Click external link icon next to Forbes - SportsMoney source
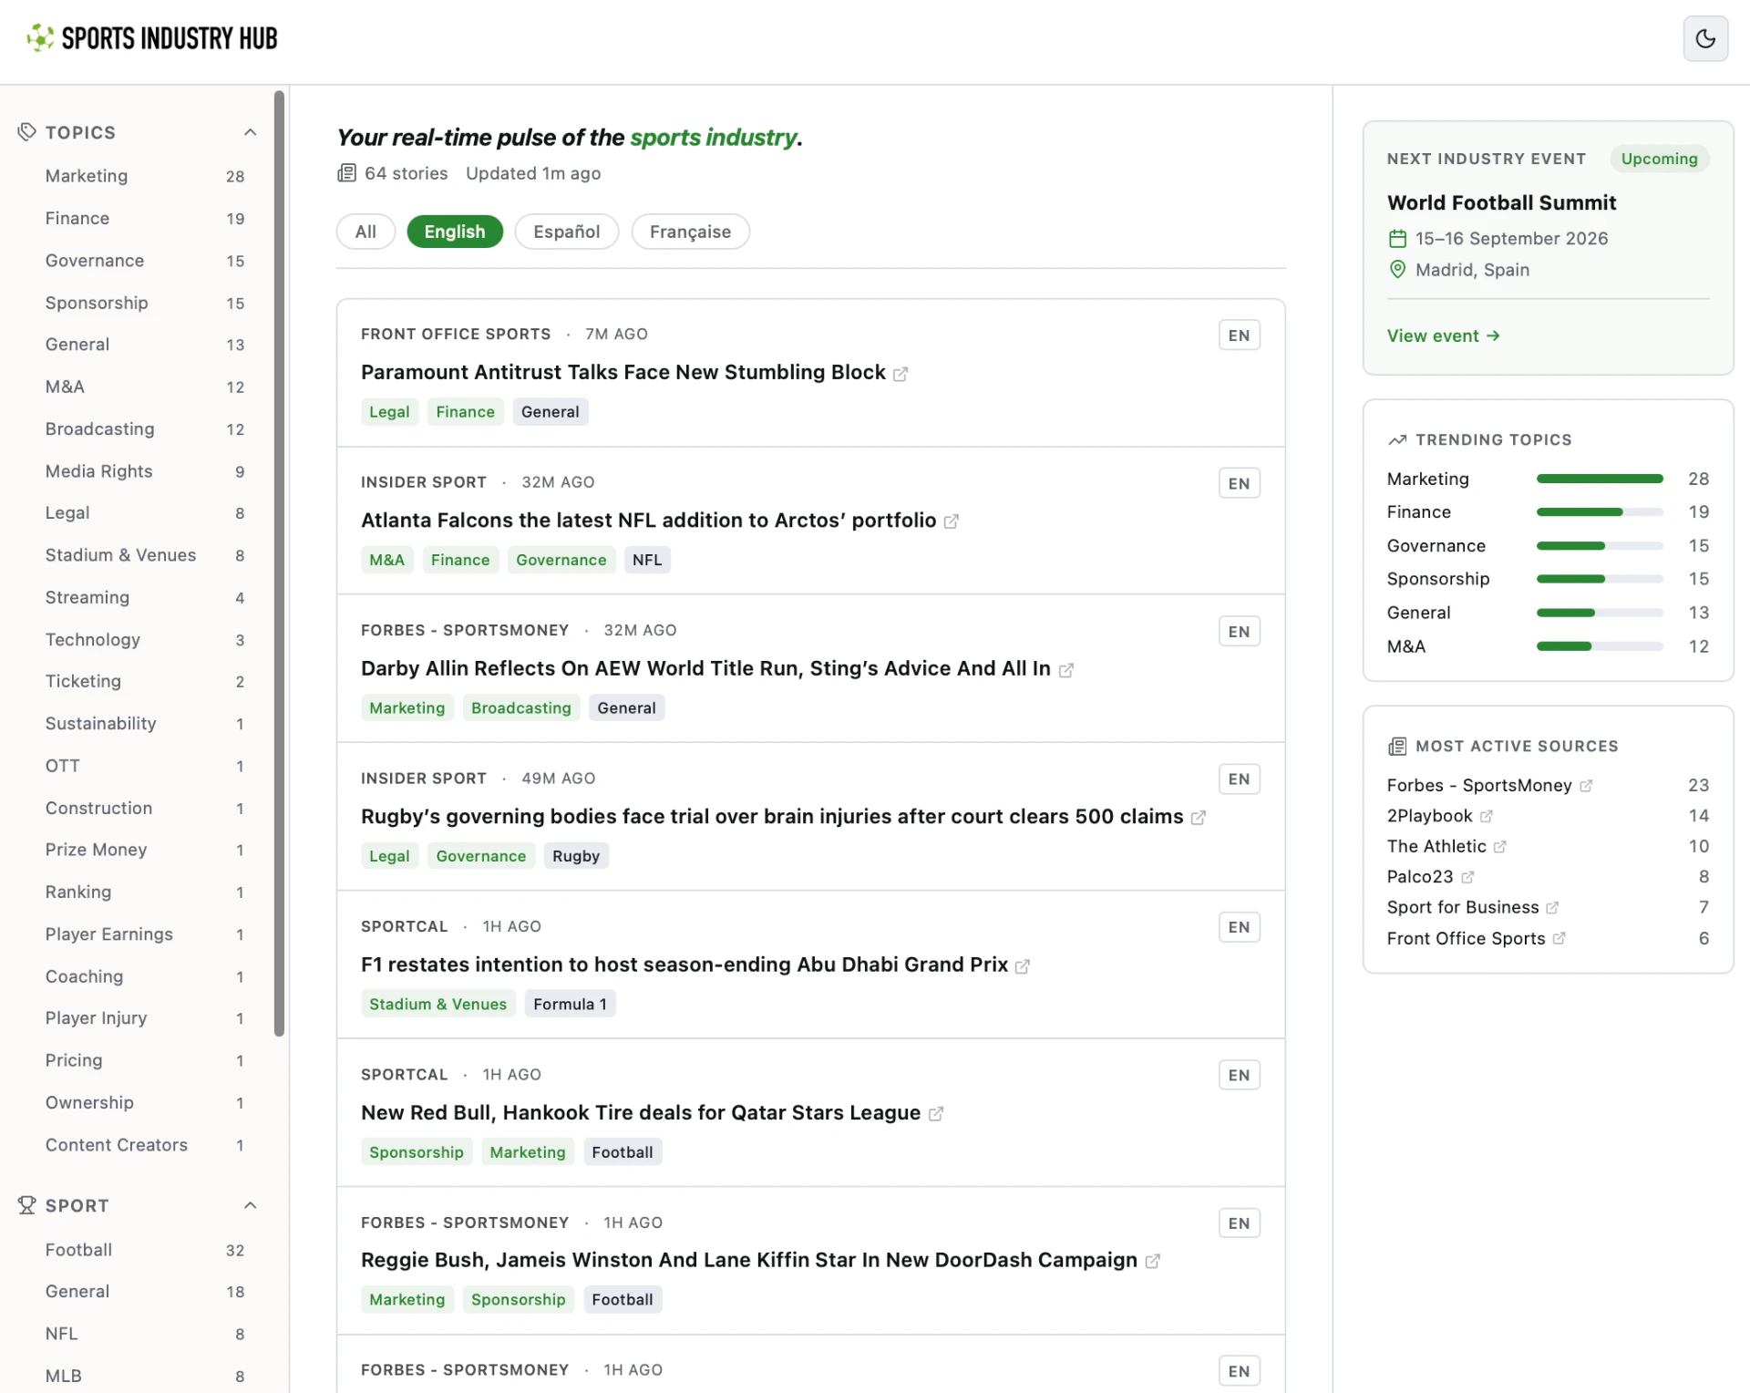This screenshot has width=1750, height=1393. pyautogui.click(x=1586, y=785)
